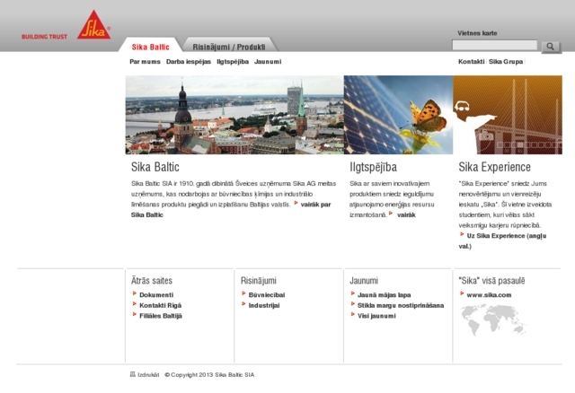Click the Sika Baltic heading
The height and width of the screenshot is (393, 575).
pyautogui.click(x=155, y=167)
